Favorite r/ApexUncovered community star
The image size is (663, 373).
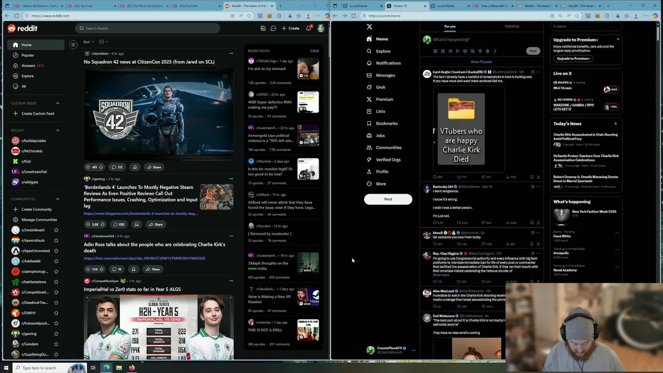pyautogui.click(x=56, y=251)
